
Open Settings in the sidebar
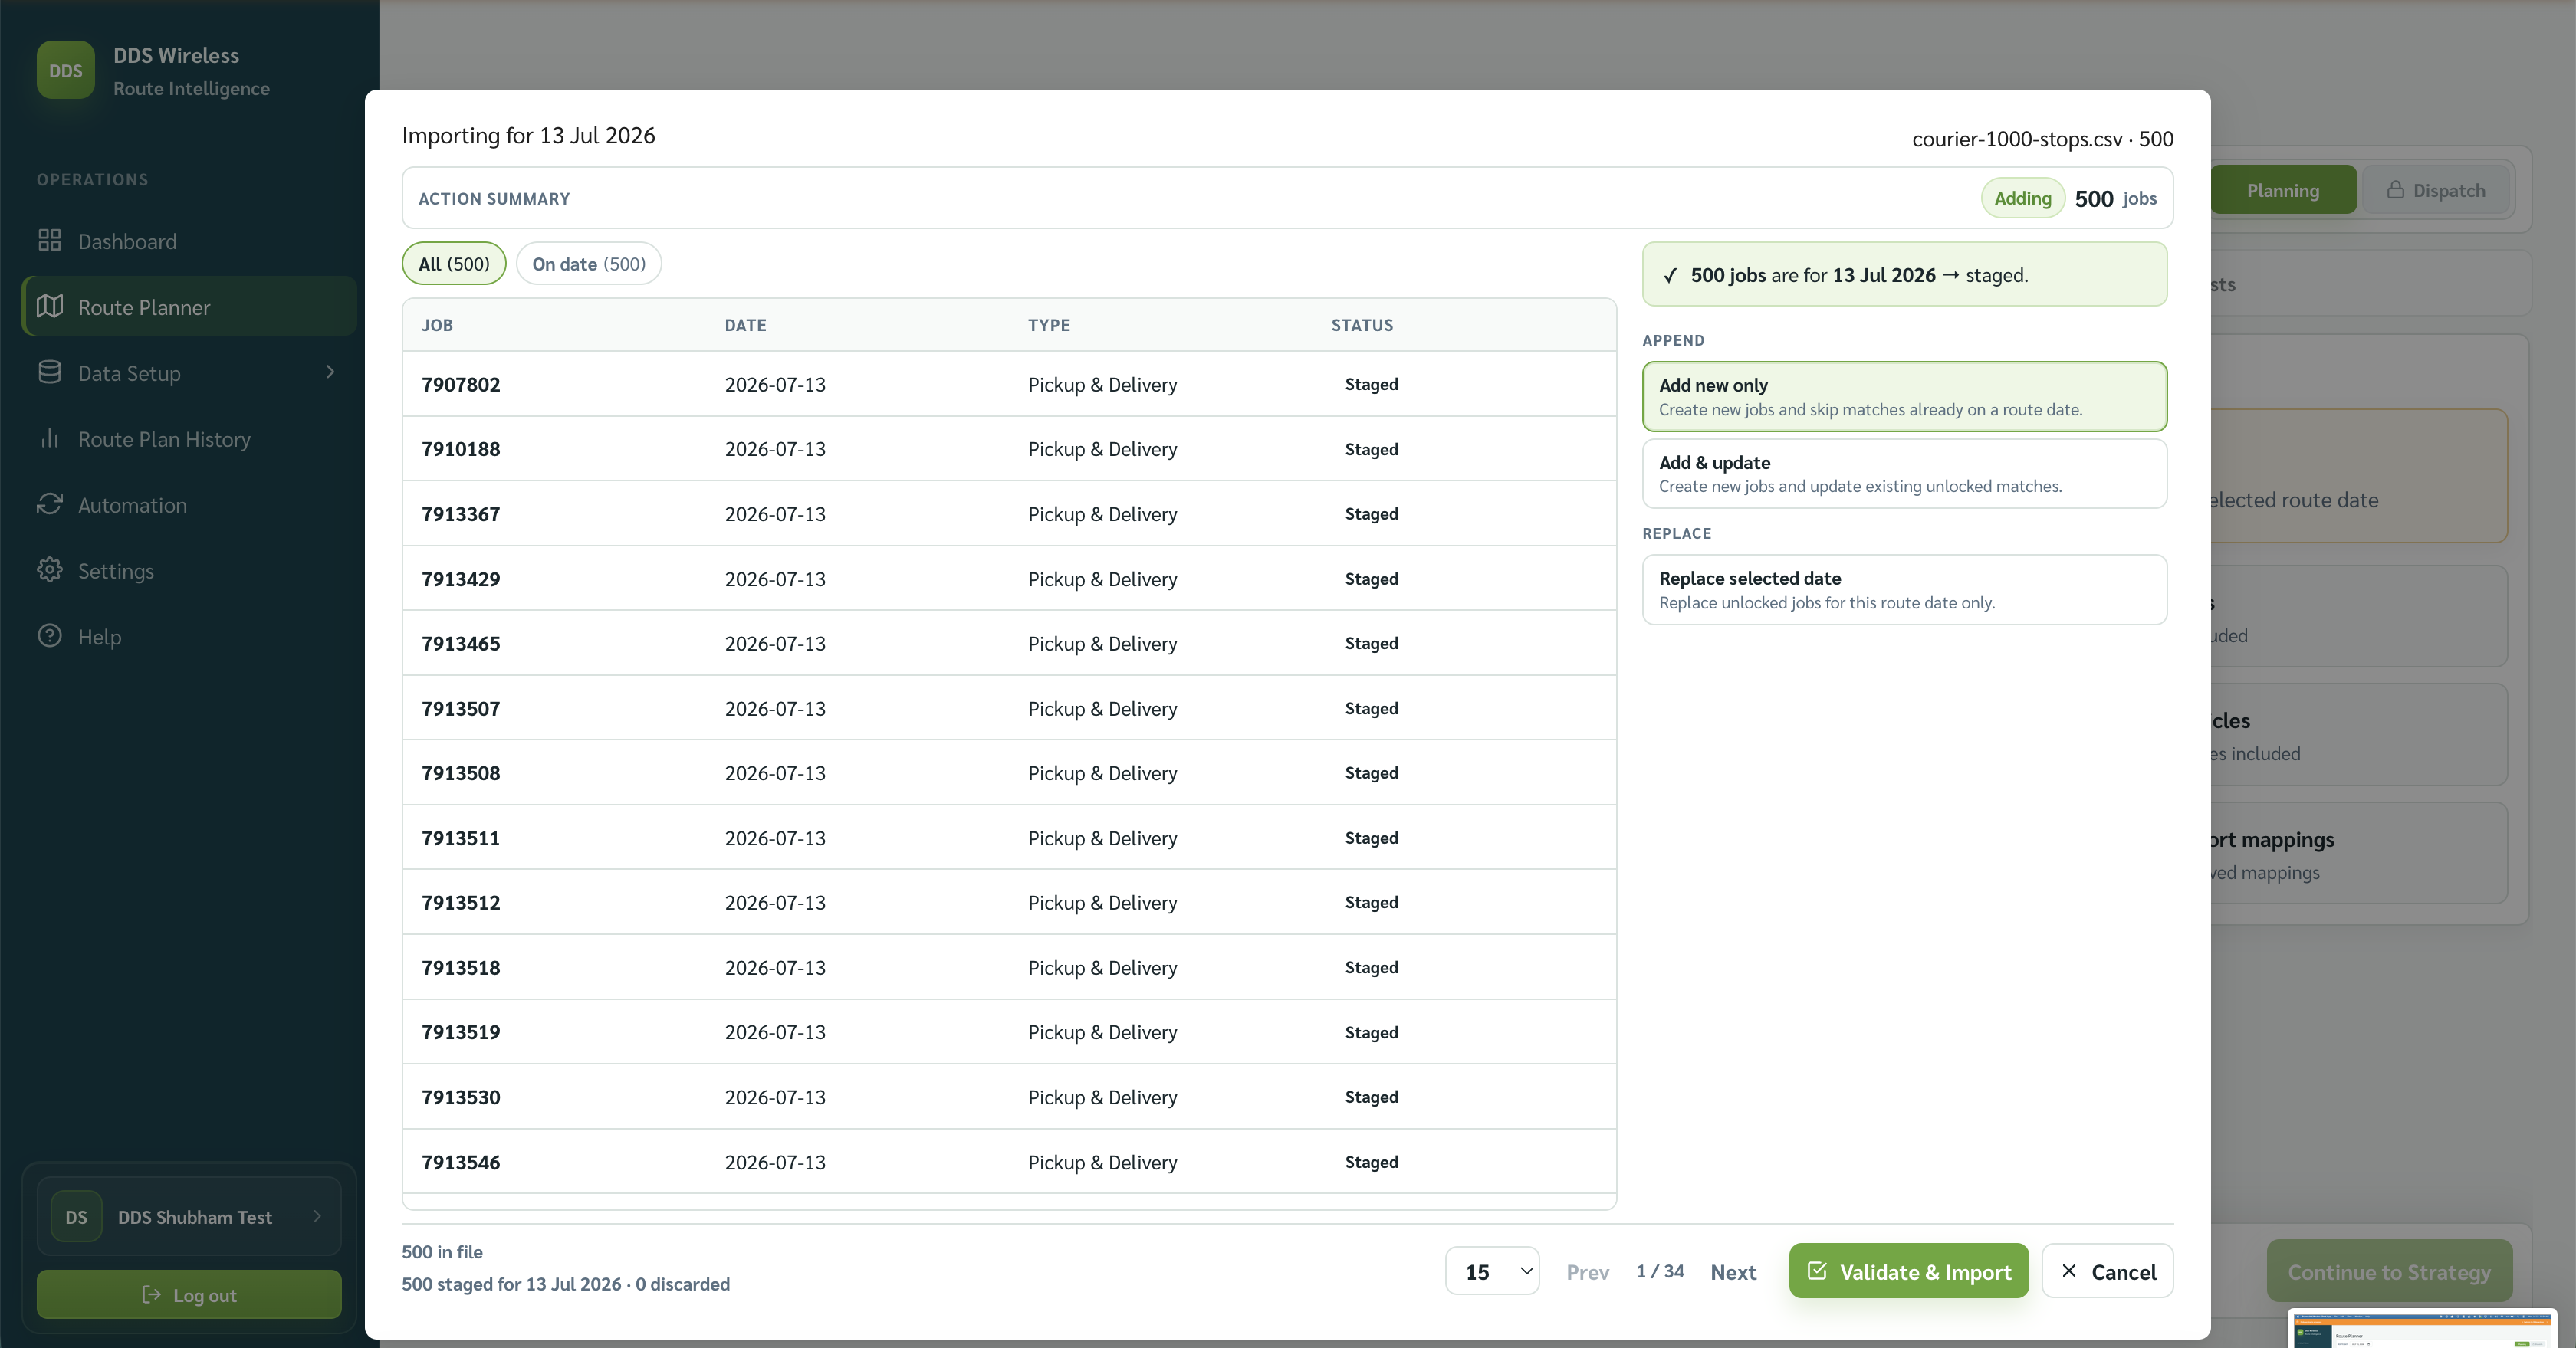(189, 571)
